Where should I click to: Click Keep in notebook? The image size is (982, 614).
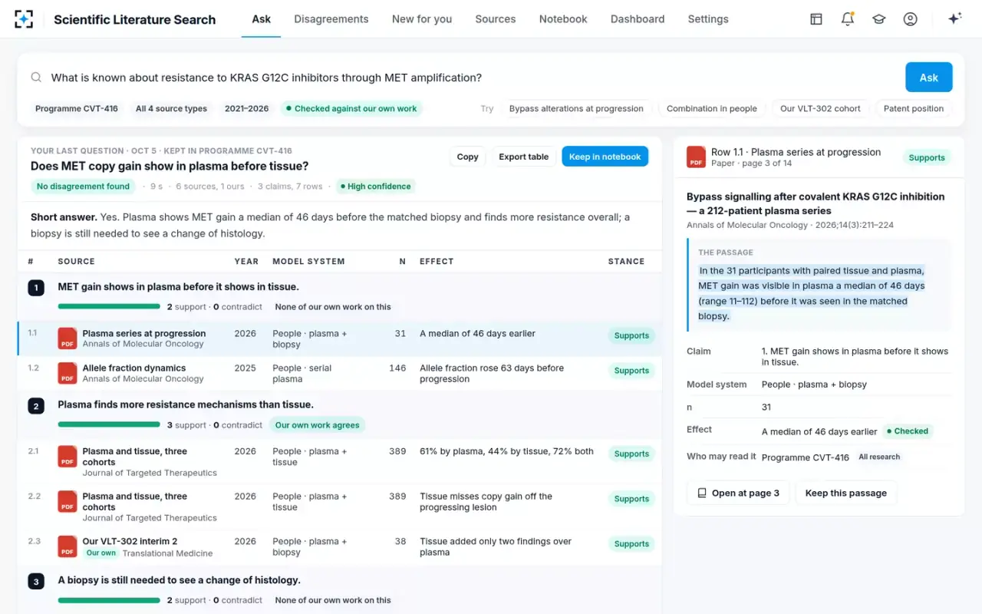point(605,157)
